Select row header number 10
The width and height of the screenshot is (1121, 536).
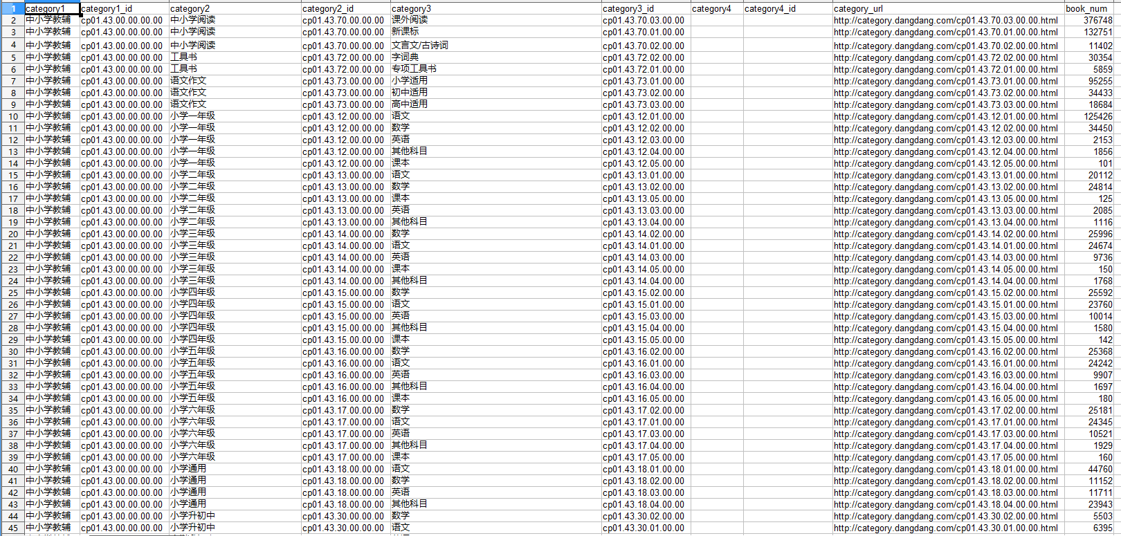pyautogui.click(x=12, y=116)
